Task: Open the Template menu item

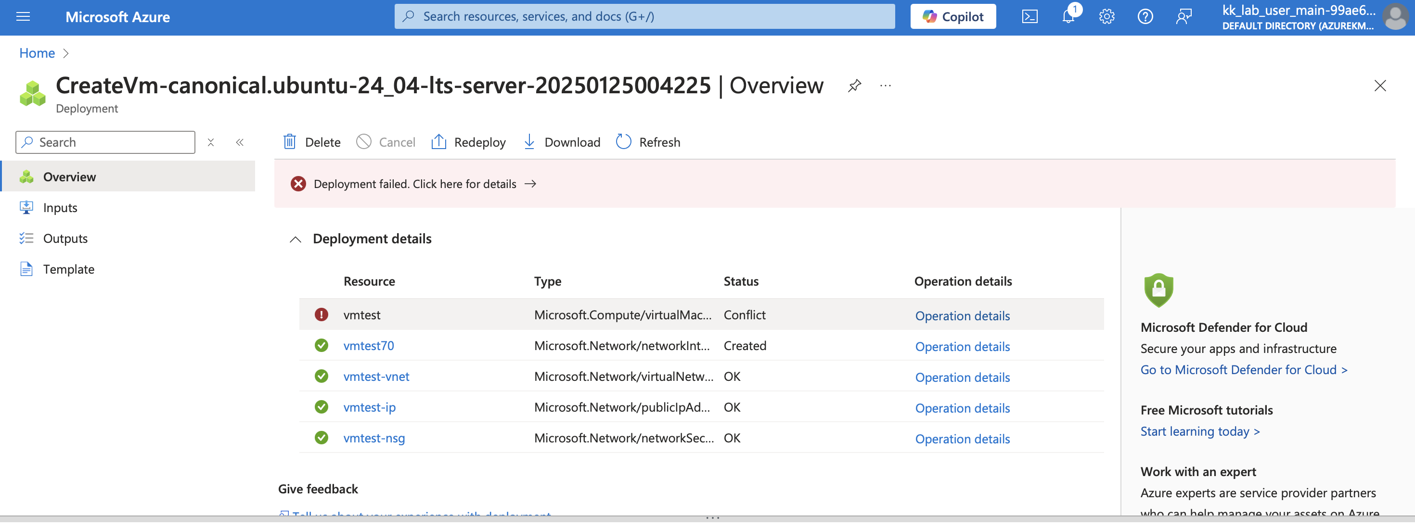Action: [68, 269]
